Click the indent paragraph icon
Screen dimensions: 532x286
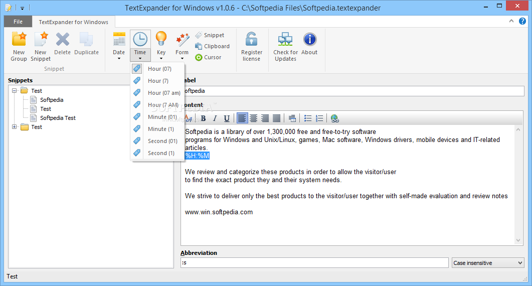292,118
